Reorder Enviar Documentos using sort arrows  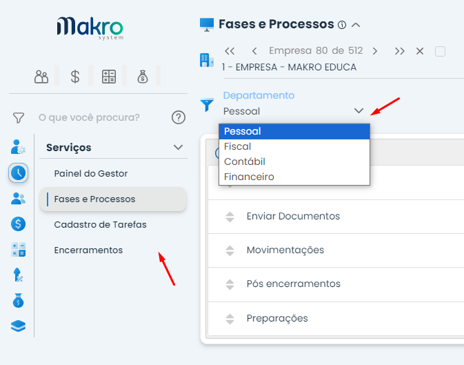pos(230,217)
